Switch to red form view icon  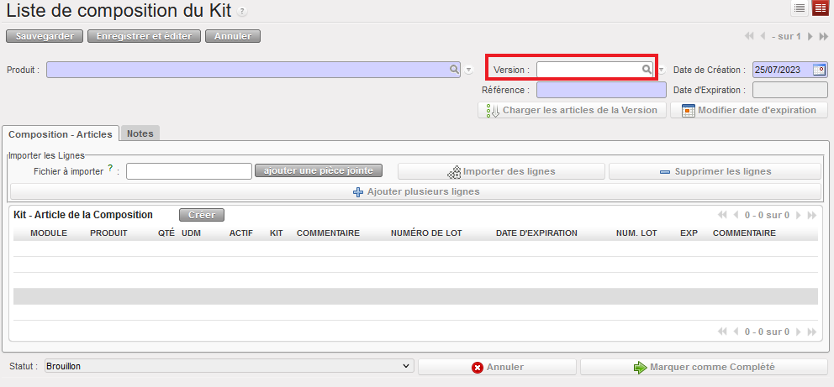click(821, 8)
